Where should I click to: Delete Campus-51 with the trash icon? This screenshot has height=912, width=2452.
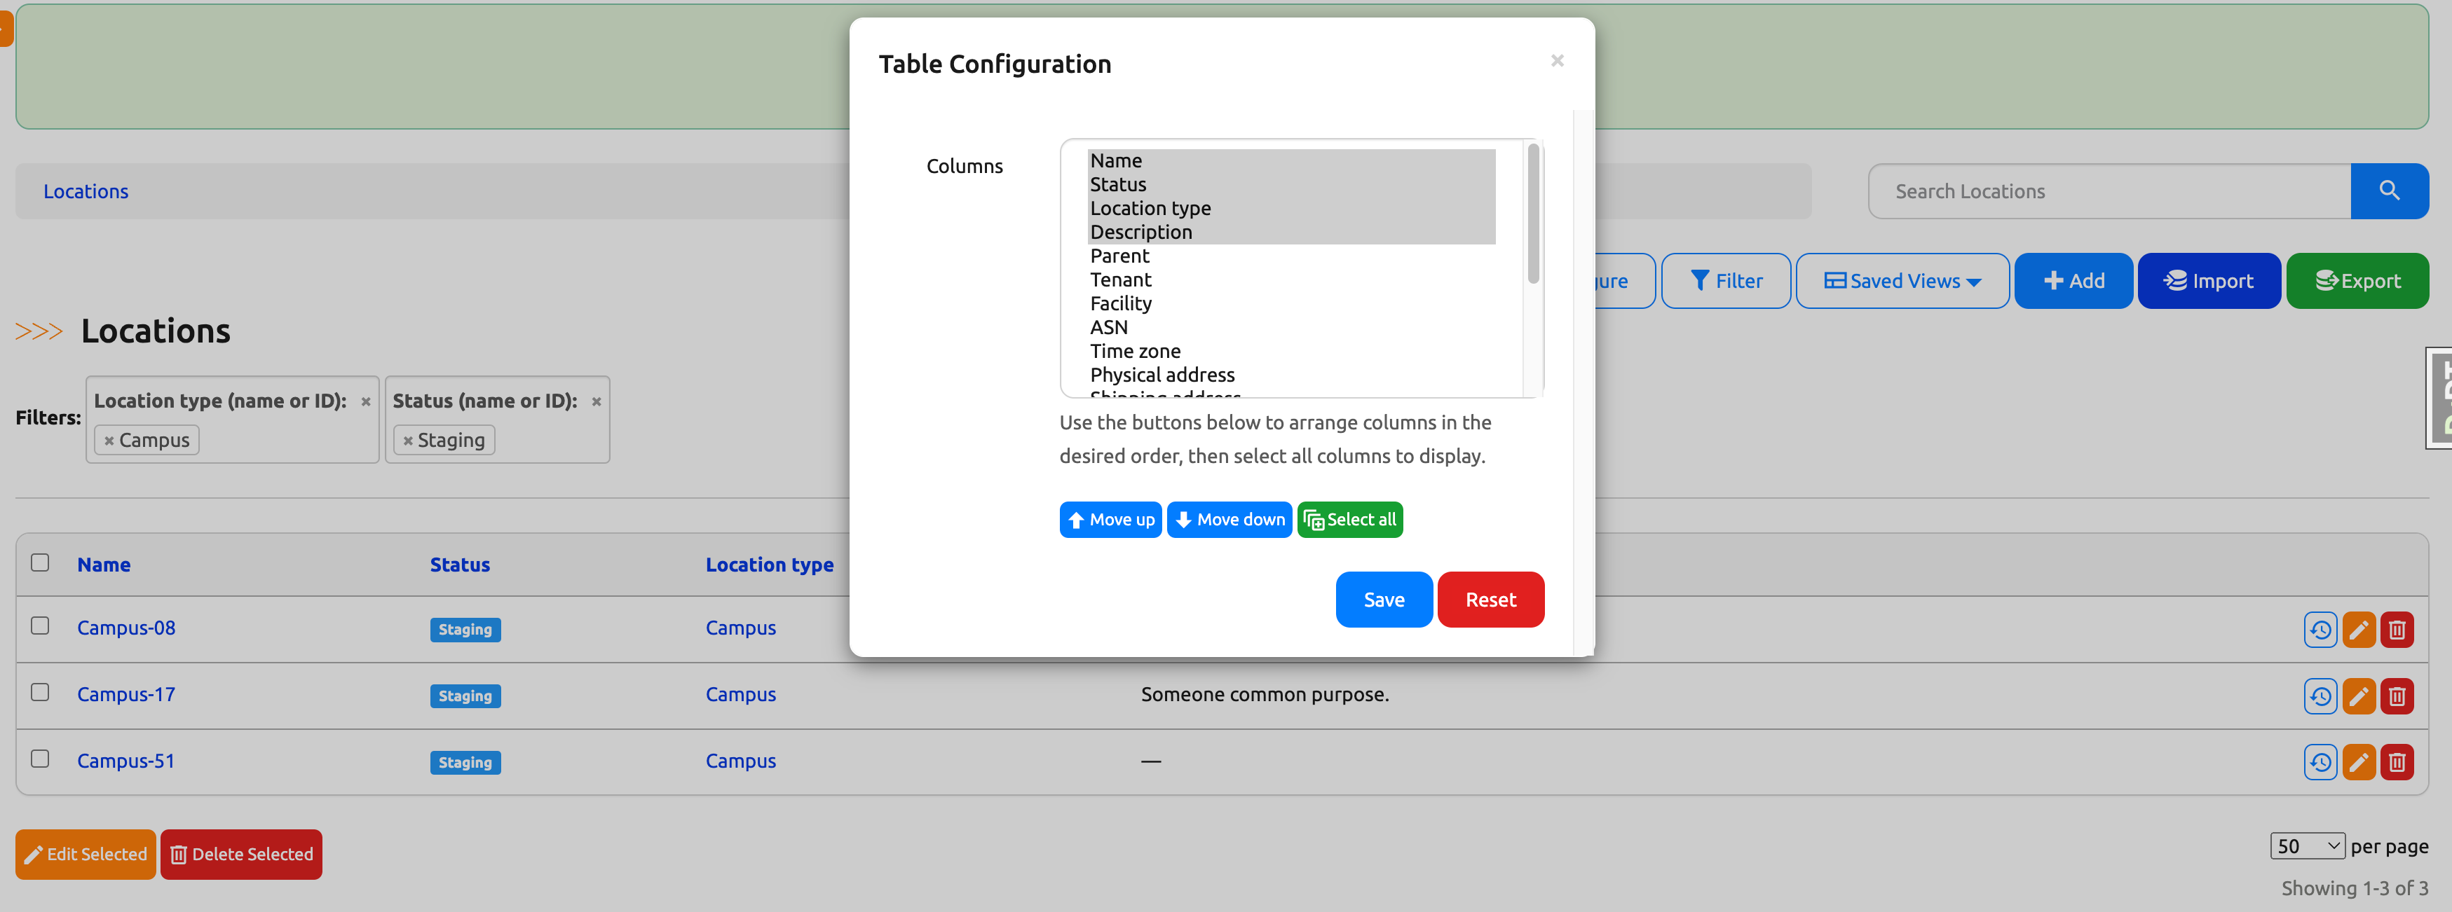click(x=2398, y=761)
